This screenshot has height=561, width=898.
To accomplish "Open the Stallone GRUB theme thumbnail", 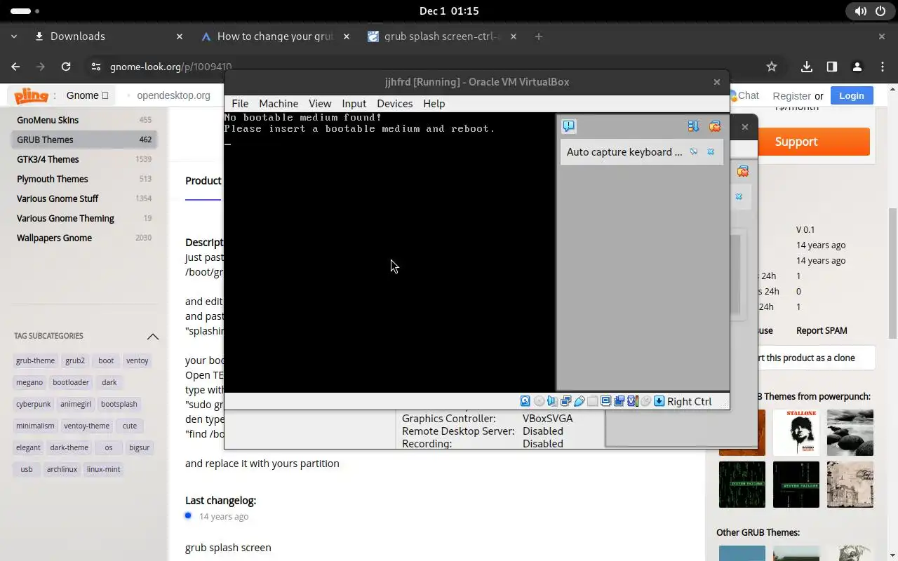I will (796, 433).
